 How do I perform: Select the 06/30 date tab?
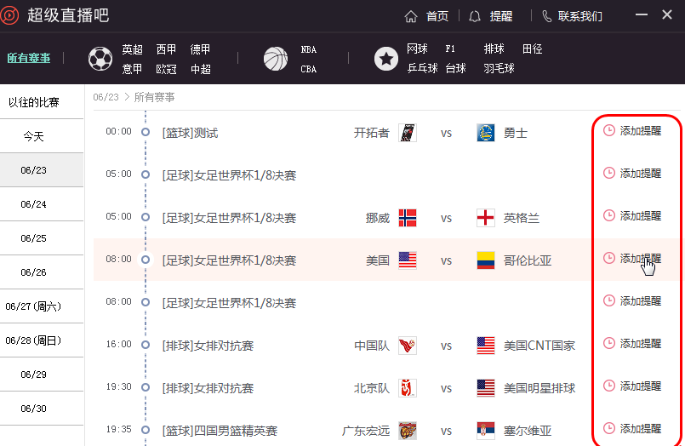pos(42,409)
